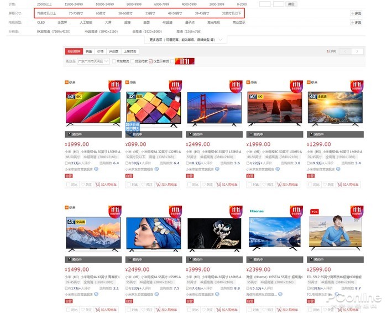
Task: Click the cart icon under ¥899.00 TV
Action: pos(158,184)
